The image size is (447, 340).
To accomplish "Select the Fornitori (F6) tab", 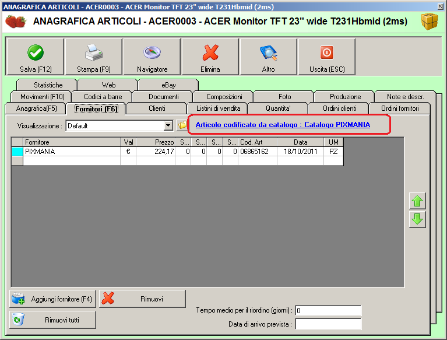I will [x=96, y=109].
